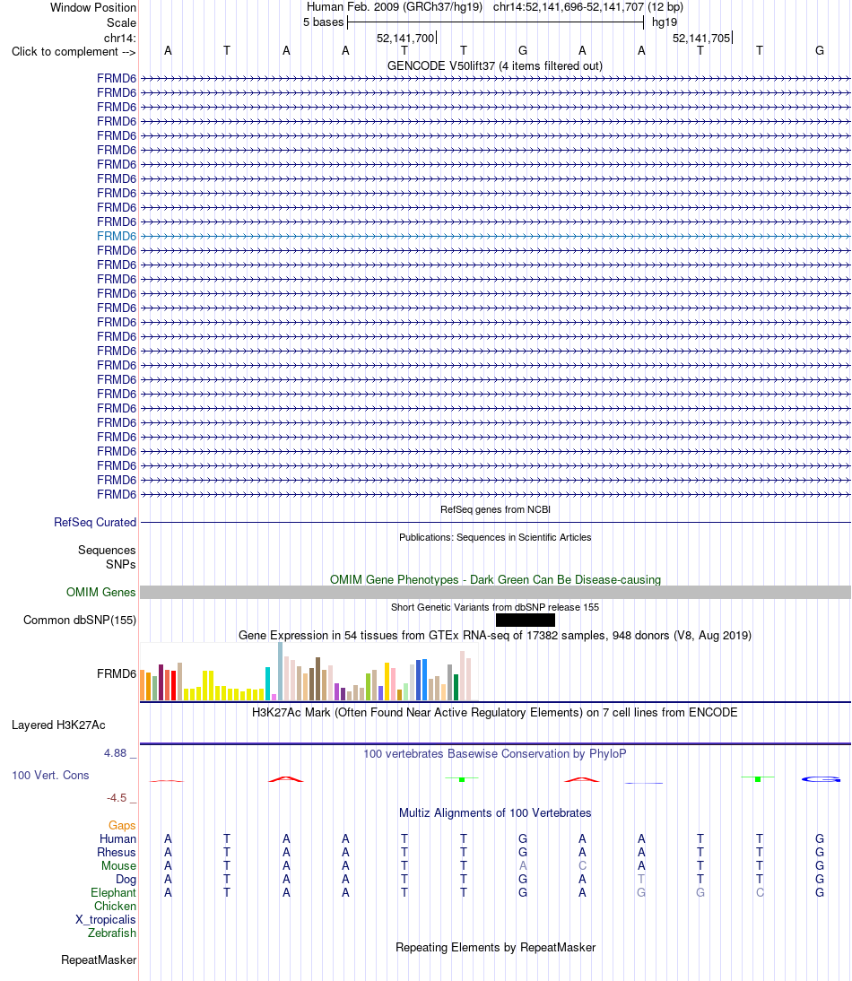Click the 'Layered H3K27Ac' label
This screenshot has width=852, height=981.
click(x=58, y=725)
